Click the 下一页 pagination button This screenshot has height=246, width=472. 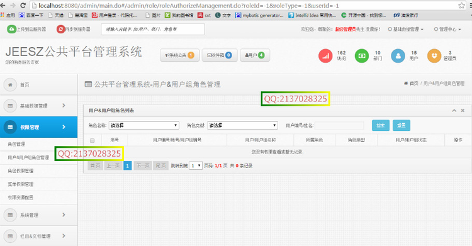pos(143,165)
